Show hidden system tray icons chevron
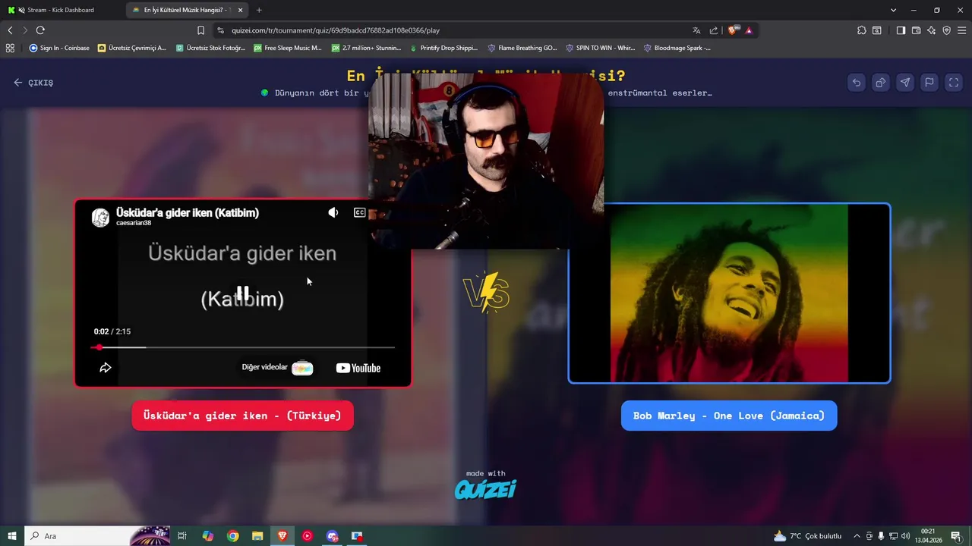 pyautogui.click(x=857, y=536)
